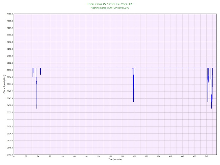Image resolution: width=220 pixels, height=165 pixels.
Task: Click the 32 tick on time axis
Action: pos(26,156)
